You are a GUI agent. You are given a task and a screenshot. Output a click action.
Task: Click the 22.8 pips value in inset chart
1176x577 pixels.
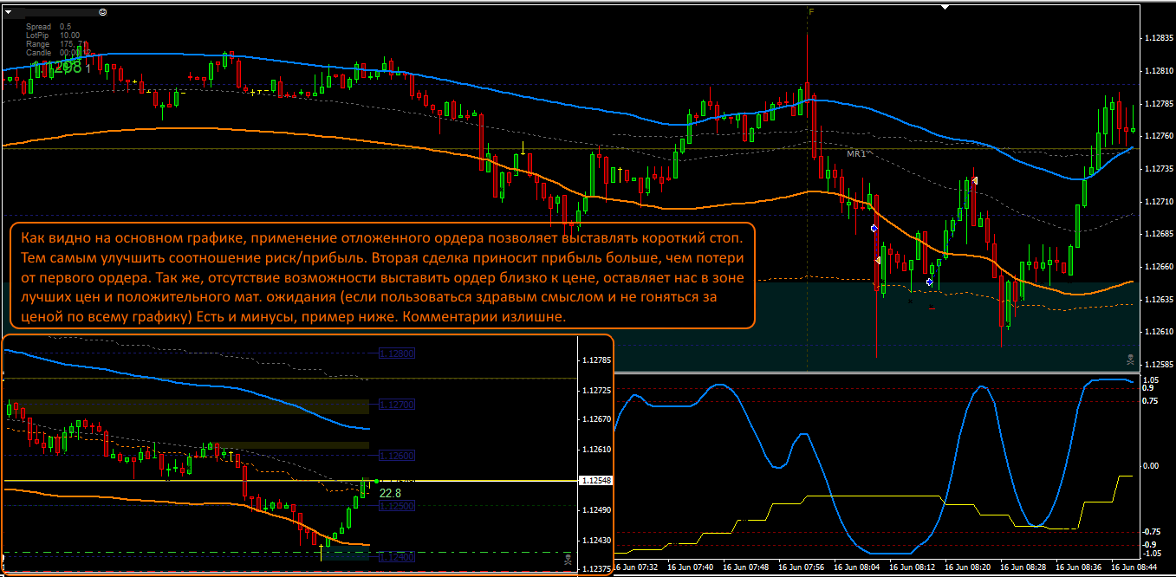(x=391, y=493)
